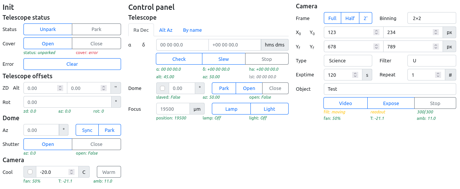Screen dimensions: 460x189
Task: Open the Type Science dropdown
Action: (348, 60)
